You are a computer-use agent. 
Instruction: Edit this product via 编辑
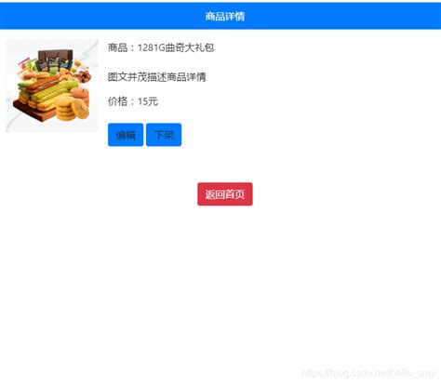[x=126, y=135]
